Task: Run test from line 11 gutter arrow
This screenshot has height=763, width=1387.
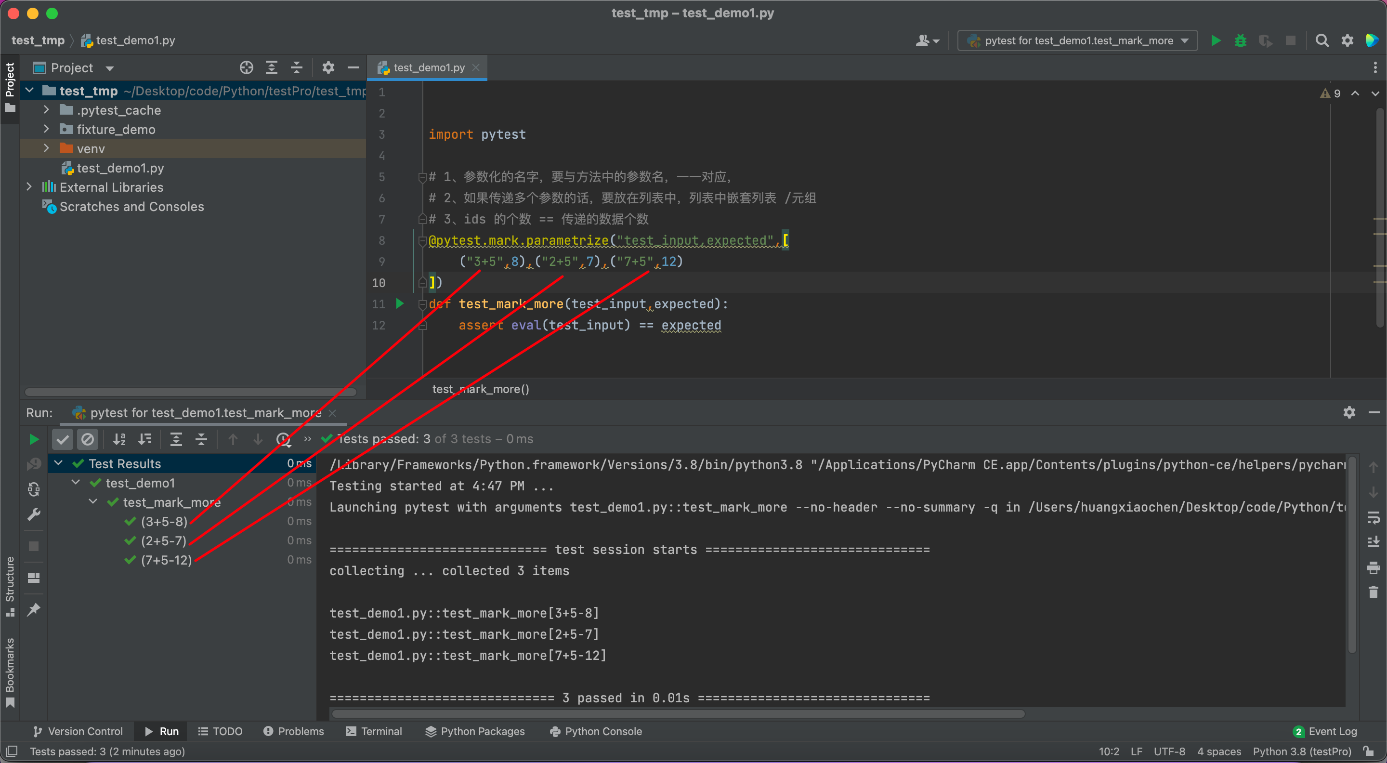Action: coord(400,303)
